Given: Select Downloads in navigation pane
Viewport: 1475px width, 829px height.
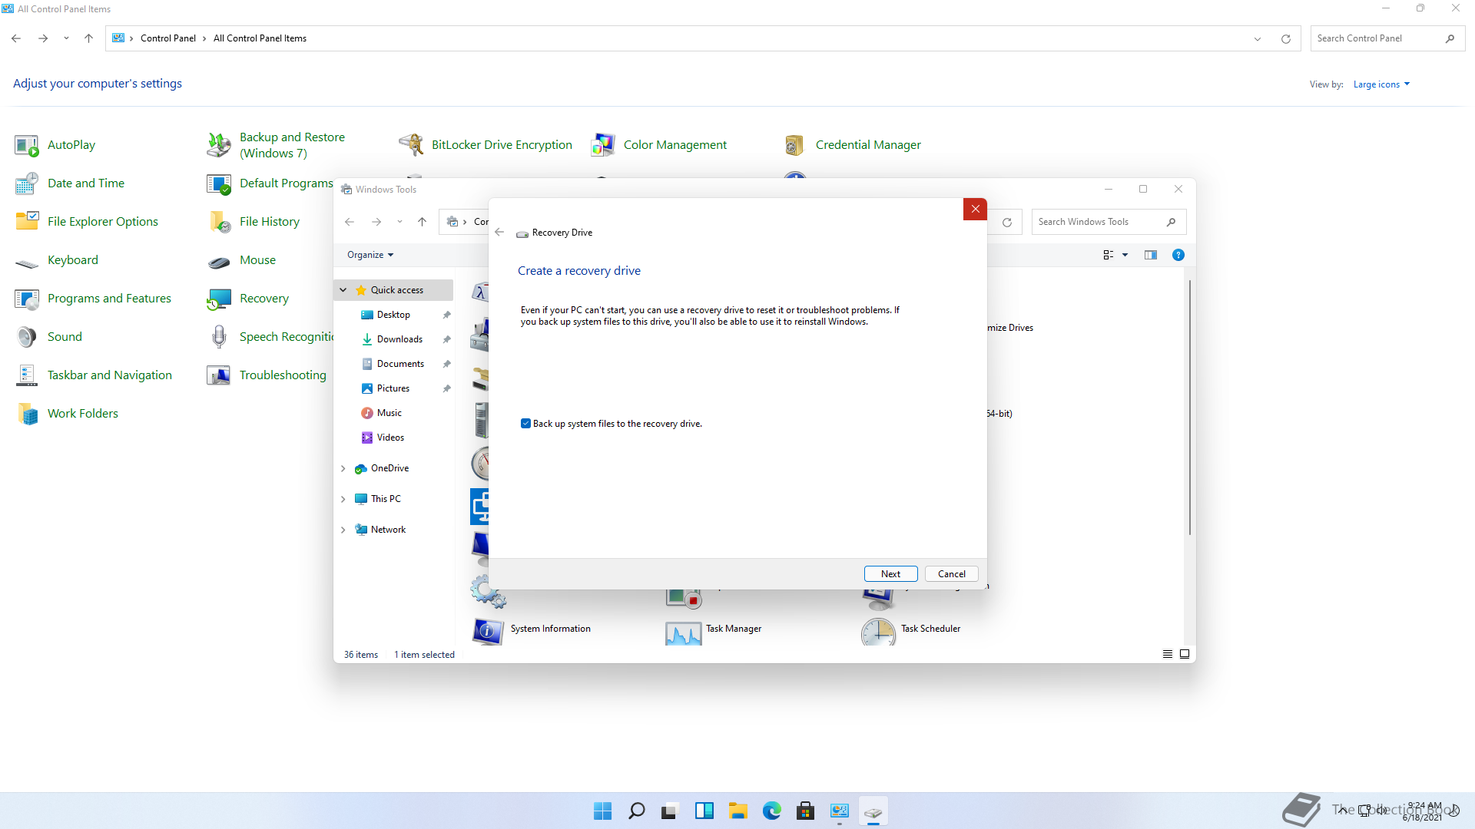Looking at the screenshot, I should [x=399, y=339].
